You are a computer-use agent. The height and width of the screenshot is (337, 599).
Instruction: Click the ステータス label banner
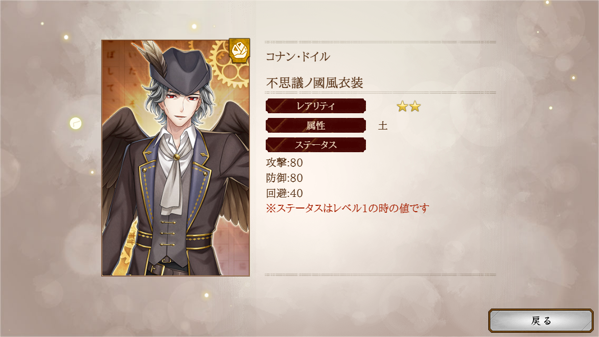316,145
